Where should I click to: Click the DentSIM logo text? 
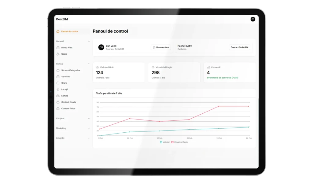coord(62,19)
